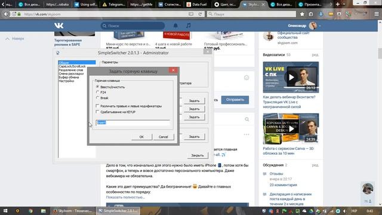Bookmark page with the star icon
Screen dimensions: 382x215
(x=302, y=14)
